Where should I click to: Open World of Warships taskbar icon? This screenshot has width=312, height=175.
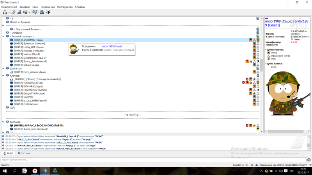tap(55, 171)
